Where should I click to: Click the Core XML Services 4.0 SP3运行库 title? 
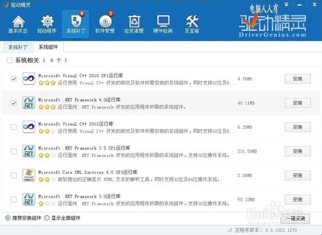click(88, 172)
